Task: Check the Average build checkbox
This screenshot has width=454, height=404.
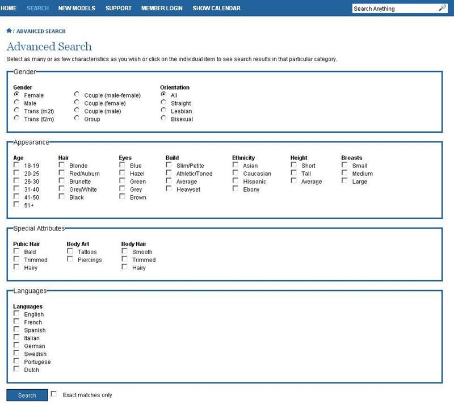Action: point(169,180)
